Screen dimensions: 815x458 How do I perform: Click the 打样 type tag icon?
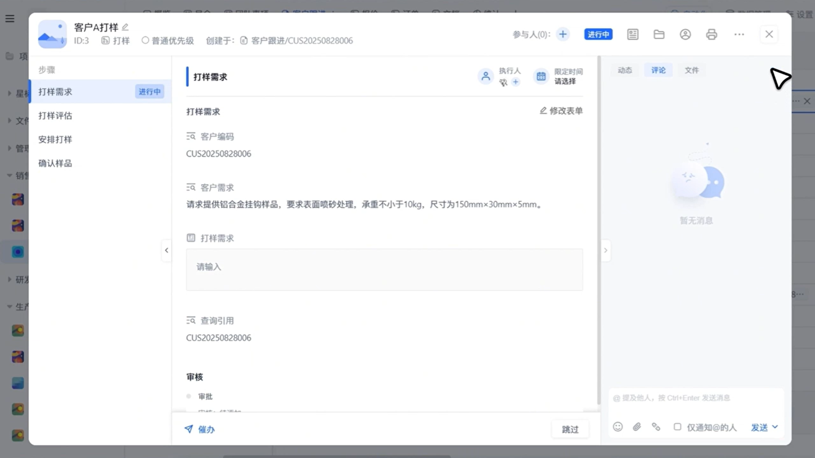click(x=105, y=40)
